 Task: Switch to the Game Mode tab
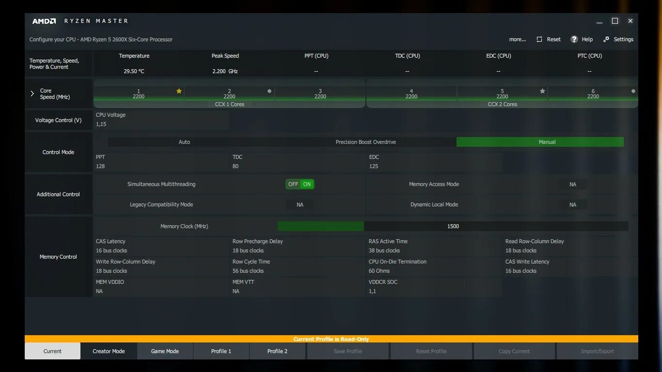tap(165, 351)
